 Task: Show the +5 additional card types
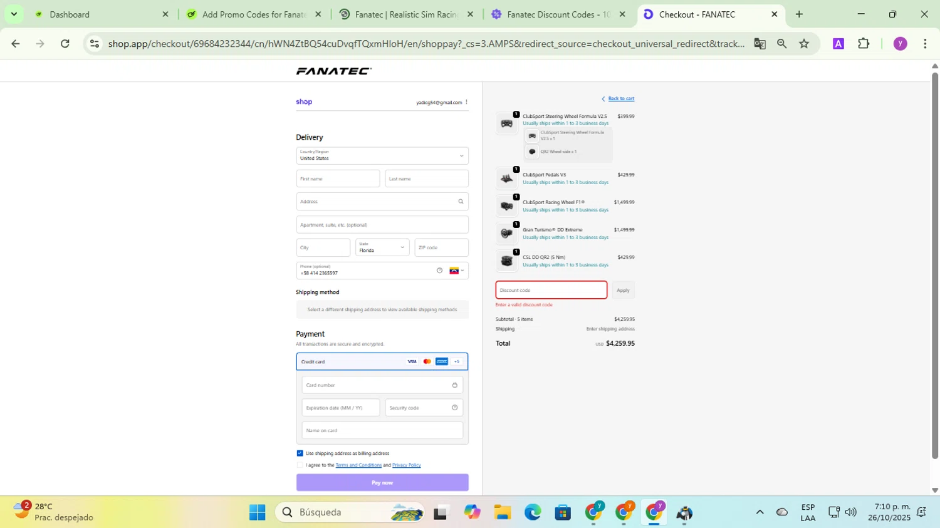pyautogui.click(x=457, y=361)
